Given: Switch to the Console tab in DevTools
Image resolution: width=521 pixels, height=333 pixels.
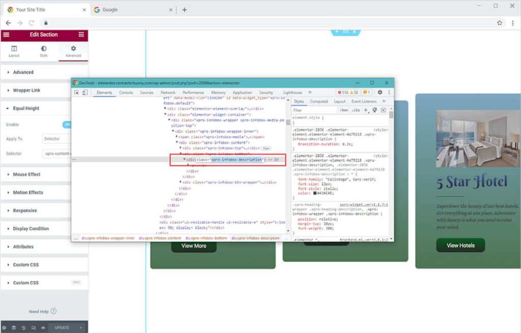Looking at the screenshot, I should pos(126,93).
